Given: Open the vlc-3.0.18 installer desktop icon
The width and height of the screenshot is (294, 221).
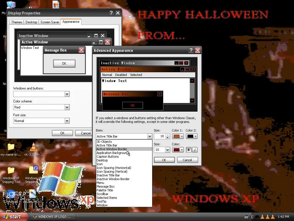Looking at the screenshot, I should click(33, 147).
